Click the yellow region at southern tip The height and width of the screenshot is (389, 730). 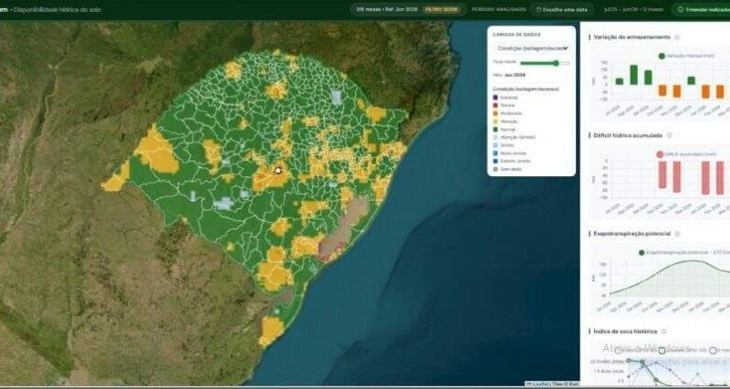tap(270, 331)
